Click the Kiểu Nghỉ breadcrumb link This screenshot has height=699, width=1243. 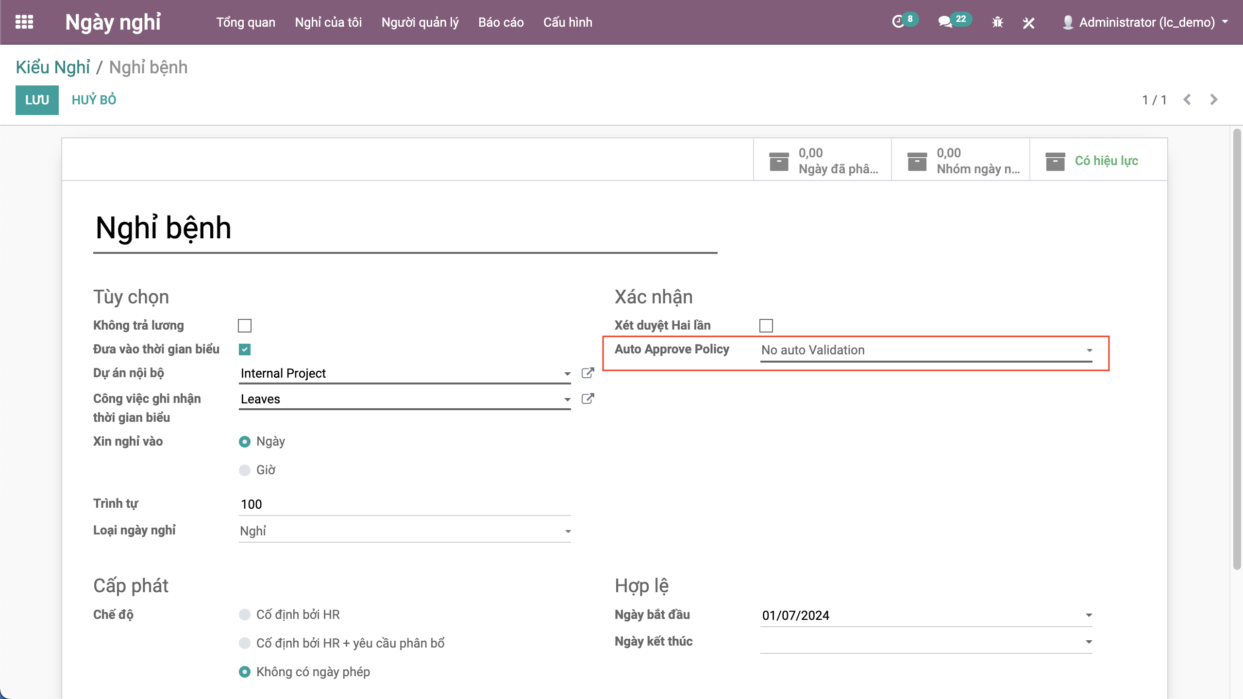pyautogui.click(x=53, y=67)
